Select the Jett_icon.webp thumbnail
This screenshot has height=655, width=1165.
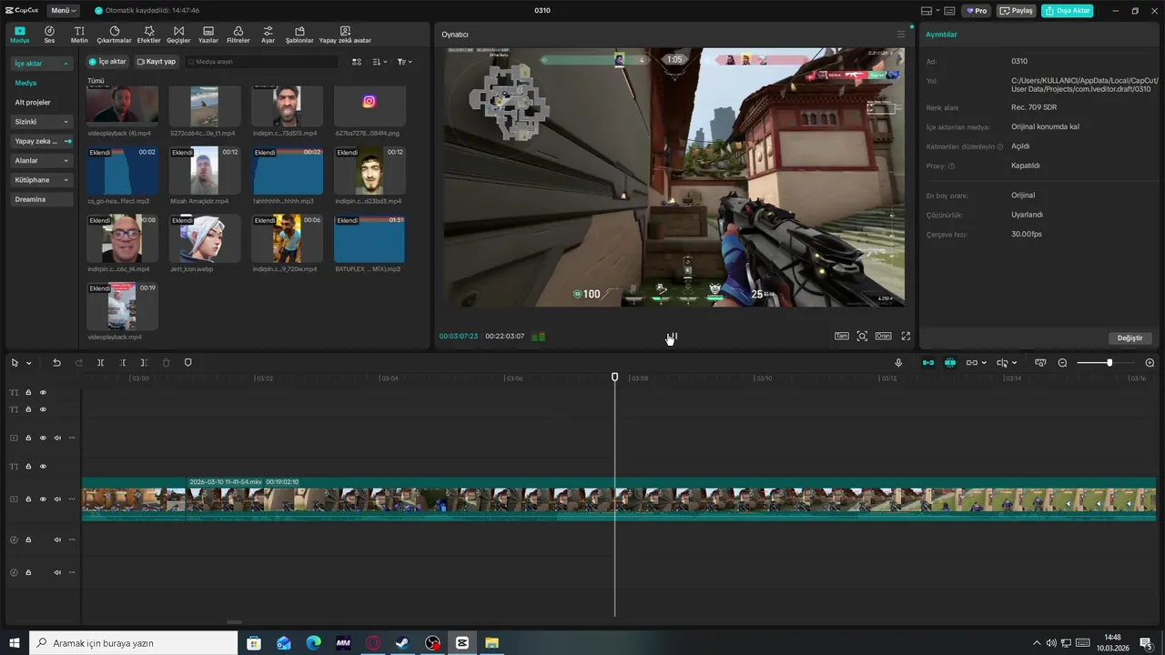tap(205, 238)
